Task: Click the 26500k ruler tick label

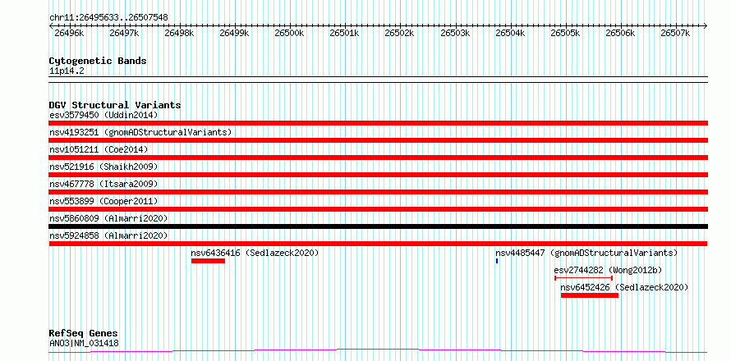Action: (x=289, y=33)
